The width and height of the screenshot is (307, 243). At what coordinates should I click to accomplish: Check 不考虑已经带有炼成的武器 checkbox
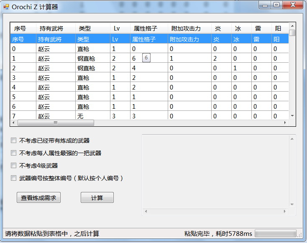tap(14, 141)
